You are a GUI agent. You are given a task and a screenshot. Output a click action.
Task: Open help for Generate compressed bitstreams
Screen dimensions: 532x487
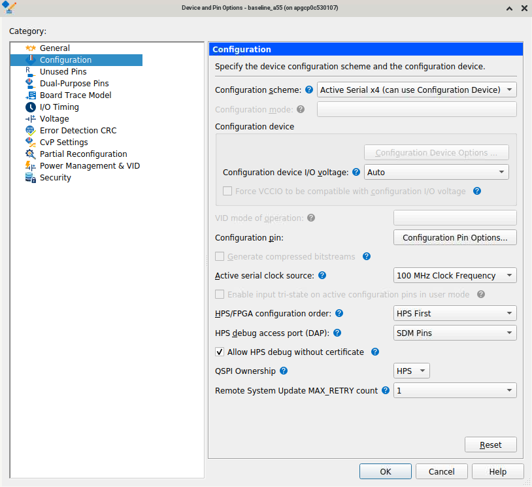click(x=367, y=256)
